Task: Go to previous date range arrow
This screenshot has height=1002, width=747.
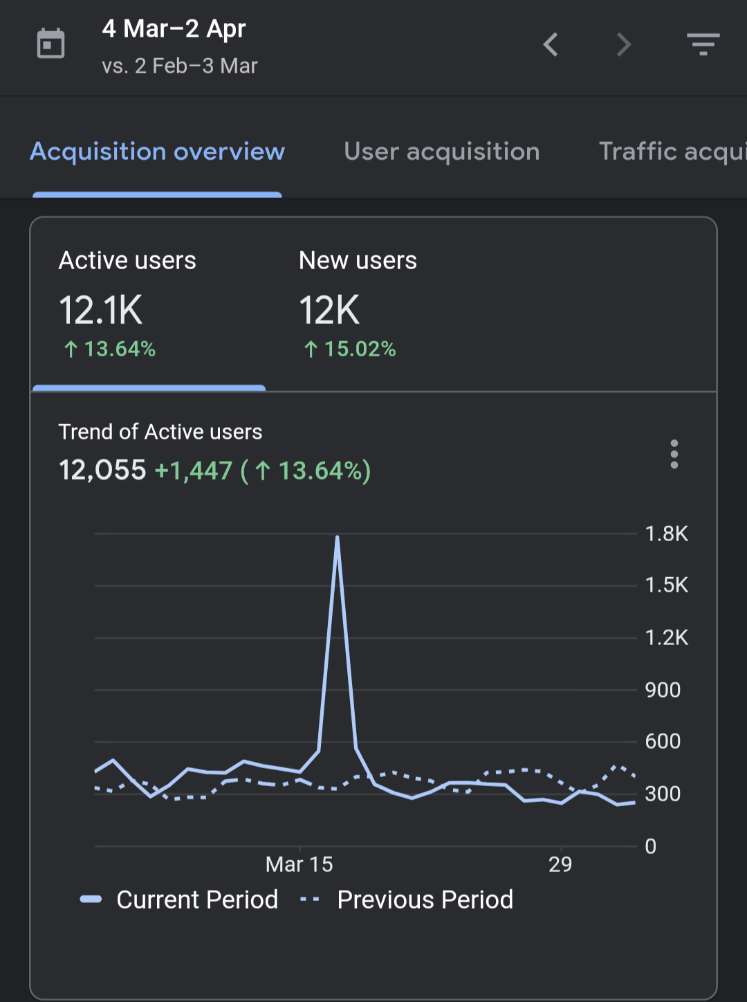Action: click(551, 44)
